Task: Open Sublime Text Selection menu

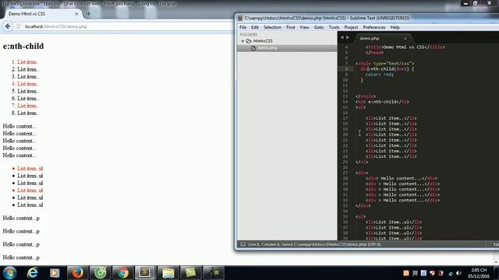Action: click(x=272, y=27)
